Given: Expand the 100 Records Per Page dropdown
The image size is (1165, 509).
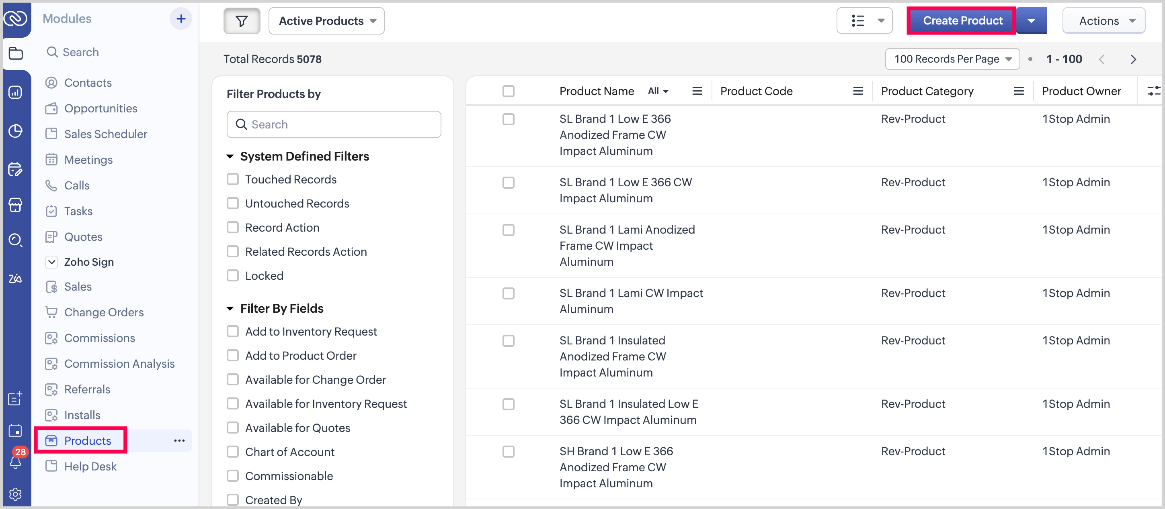Looking at the screenshot, I should tap(952, 59).
